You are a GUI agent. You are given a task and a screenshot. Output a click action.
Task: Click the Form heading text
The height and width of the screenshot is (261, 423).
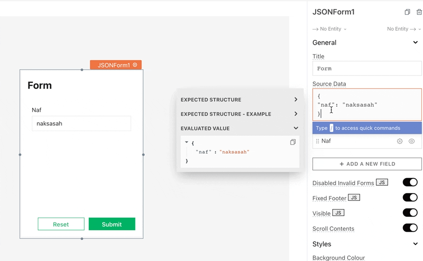click(40, 85)
